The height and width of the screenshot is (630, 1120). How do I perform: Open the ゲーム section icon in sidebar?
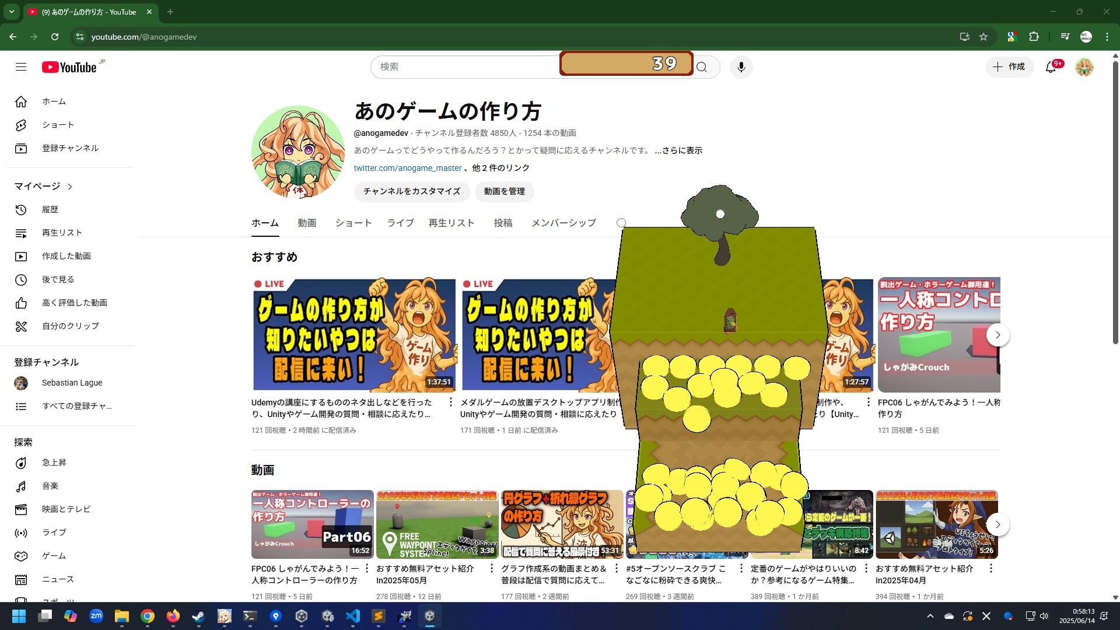(x=21, y=556)
